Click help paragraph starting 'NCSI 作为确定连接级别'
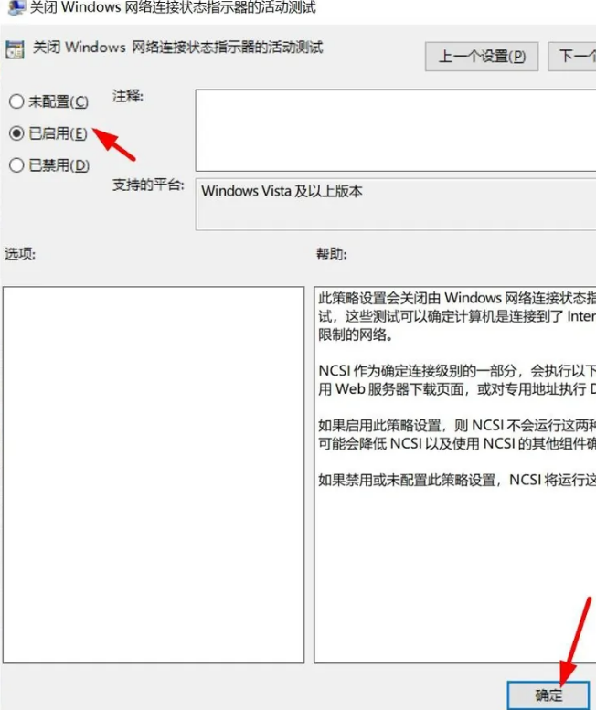 pos(457,380)
